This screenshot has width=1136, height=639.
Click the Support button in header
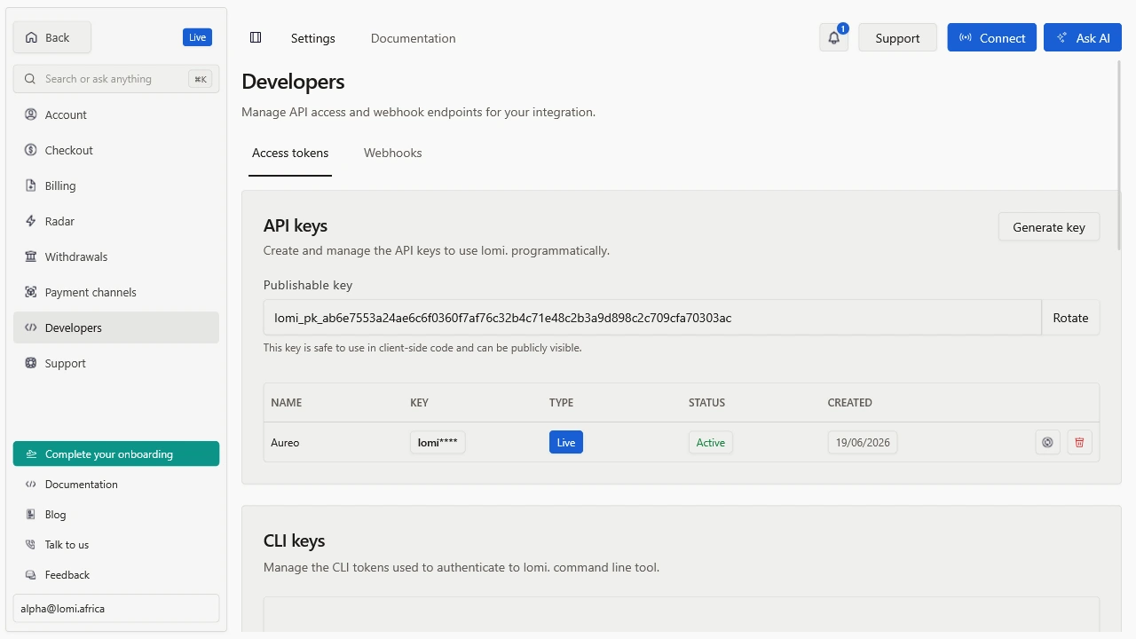coord(897,37)
